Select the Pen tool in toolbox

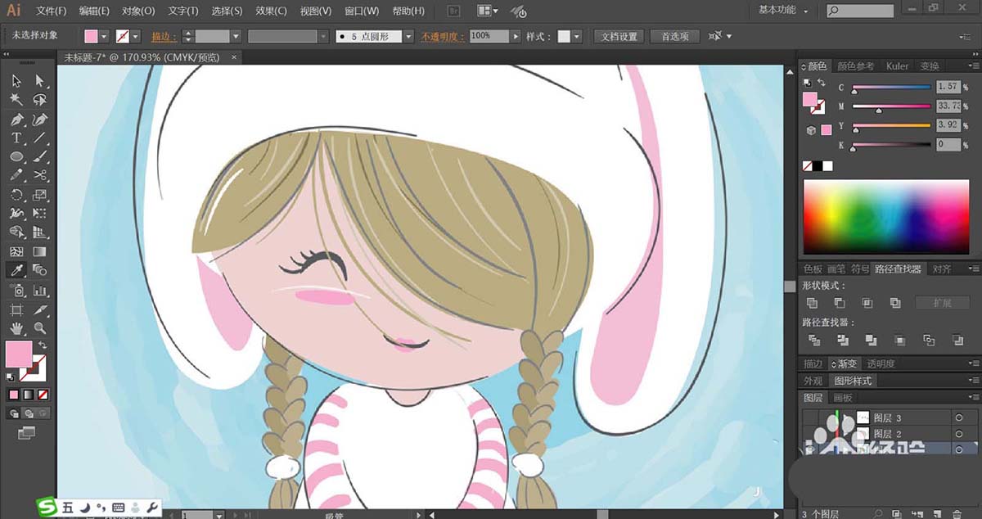pos(16,120)
